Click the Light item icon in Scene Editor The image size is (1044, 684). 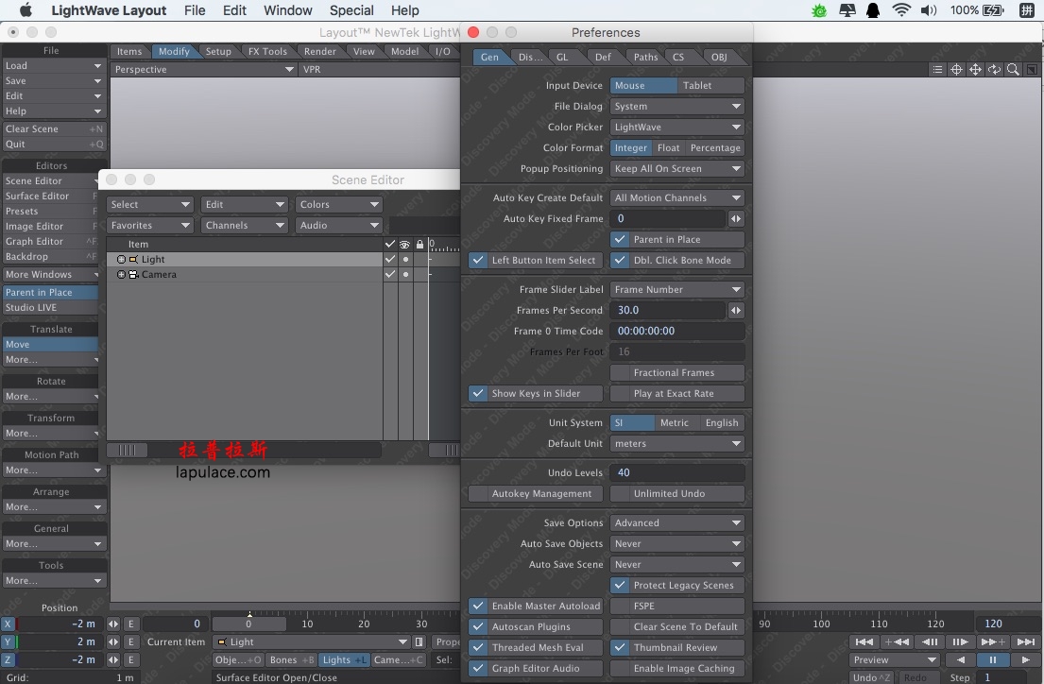(133, 259)
